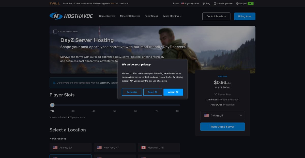This screenshot has height=158, width=305.
Task: Click the Anti-DDoS Protection text
Action: click(222, 105)
